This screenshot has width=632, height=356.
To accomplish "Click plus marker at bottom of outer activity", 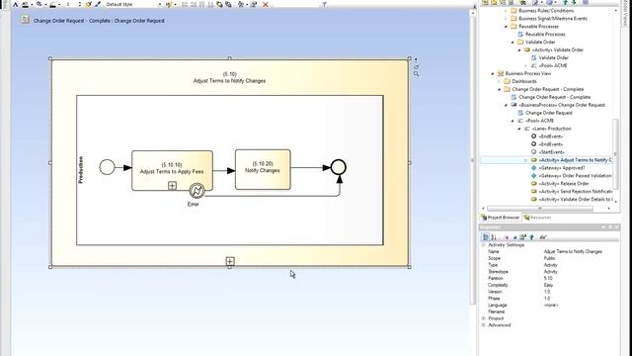I will pyautogui.click(x=230, y=261).
